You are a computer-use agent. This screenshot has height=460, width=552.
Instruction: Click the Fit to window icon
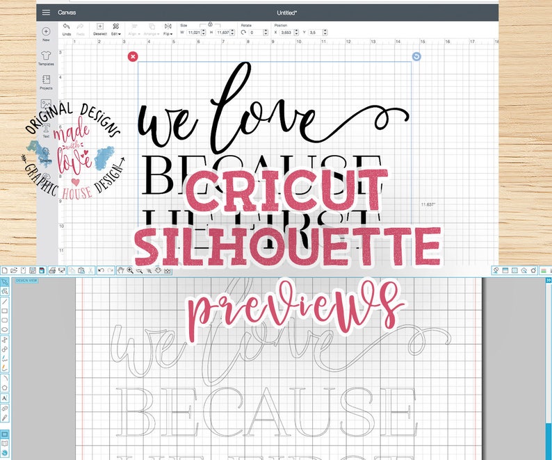pyautogui.click(x=168, y=270)
